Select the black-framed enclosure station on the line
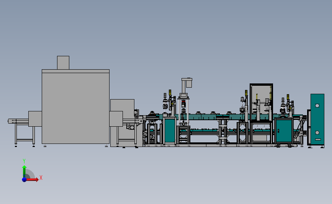Image resolution: width=332 pixels, height=204 pixels. coord(261,103)
